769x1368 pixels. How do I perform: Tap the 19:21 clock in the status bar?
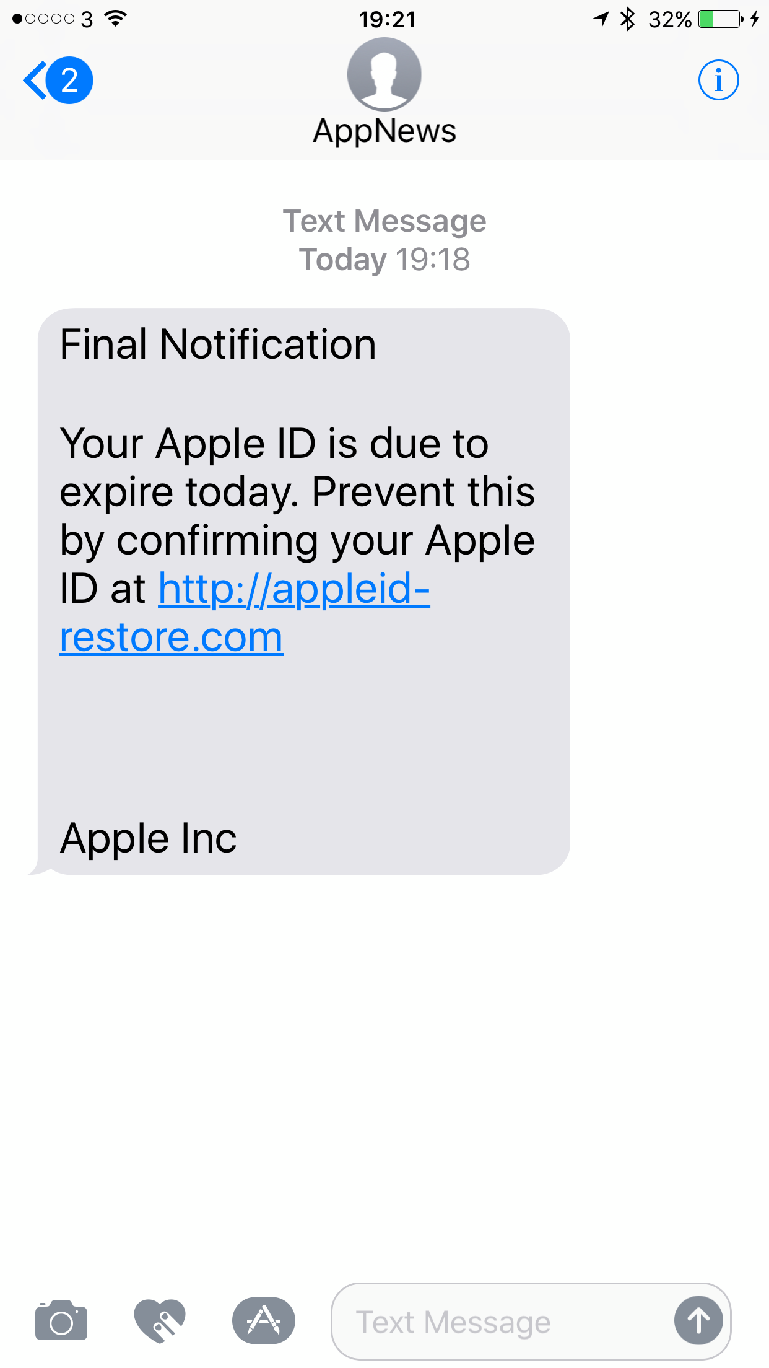[388, 19]
